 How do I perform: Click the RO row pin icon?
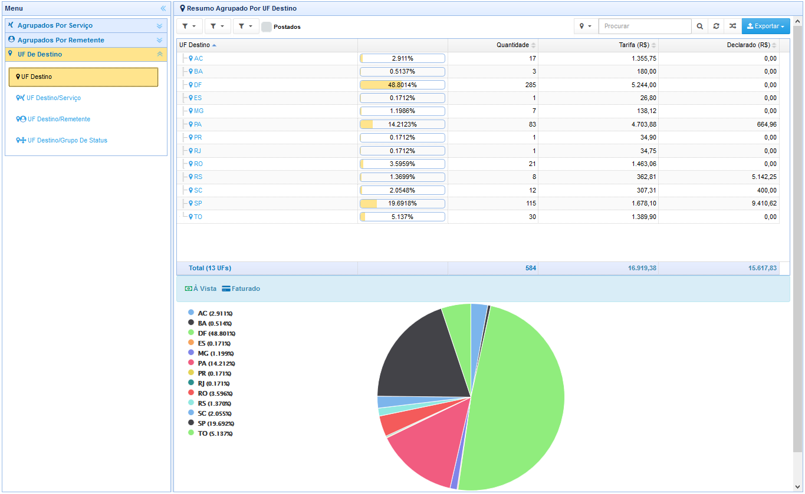[x=191, y=164]
